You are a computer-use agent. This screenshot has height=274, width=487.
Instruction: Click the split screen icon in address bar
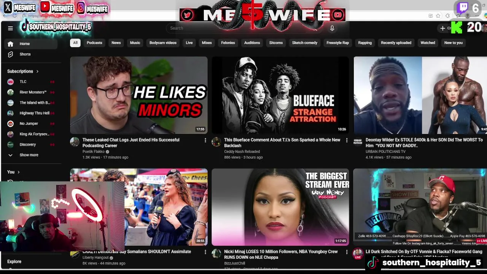click(430, 16)
